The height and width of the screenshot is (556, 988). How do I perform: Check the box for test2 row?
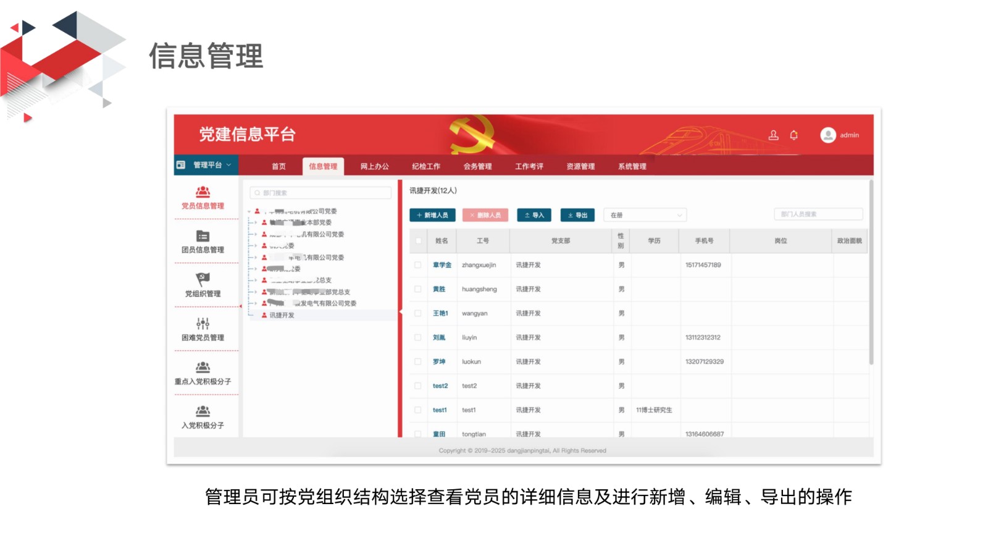tap(418, 385)
